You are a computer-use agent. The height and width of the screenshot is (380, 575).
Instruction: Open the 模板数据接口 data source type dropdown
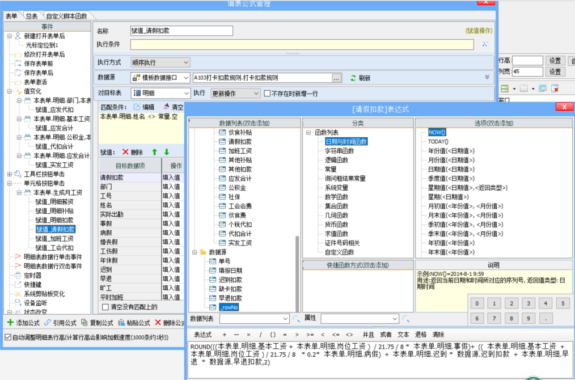click(186, 78)
